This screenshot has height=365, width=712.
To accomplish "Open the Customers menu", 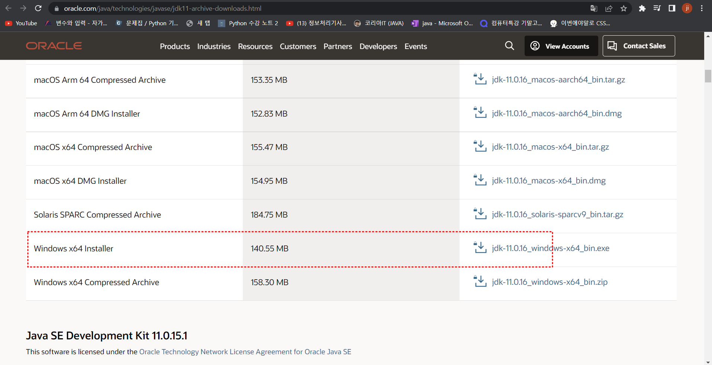I will pos(298,46).
